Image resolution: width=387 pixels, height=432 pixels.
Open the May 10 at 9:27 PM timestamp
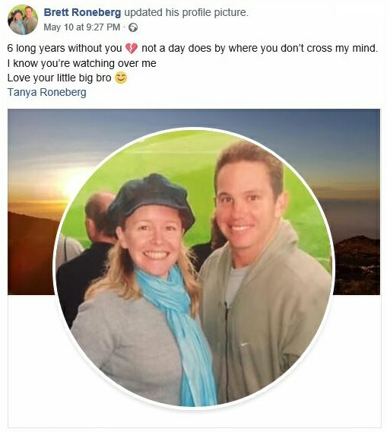click(82, 27)
